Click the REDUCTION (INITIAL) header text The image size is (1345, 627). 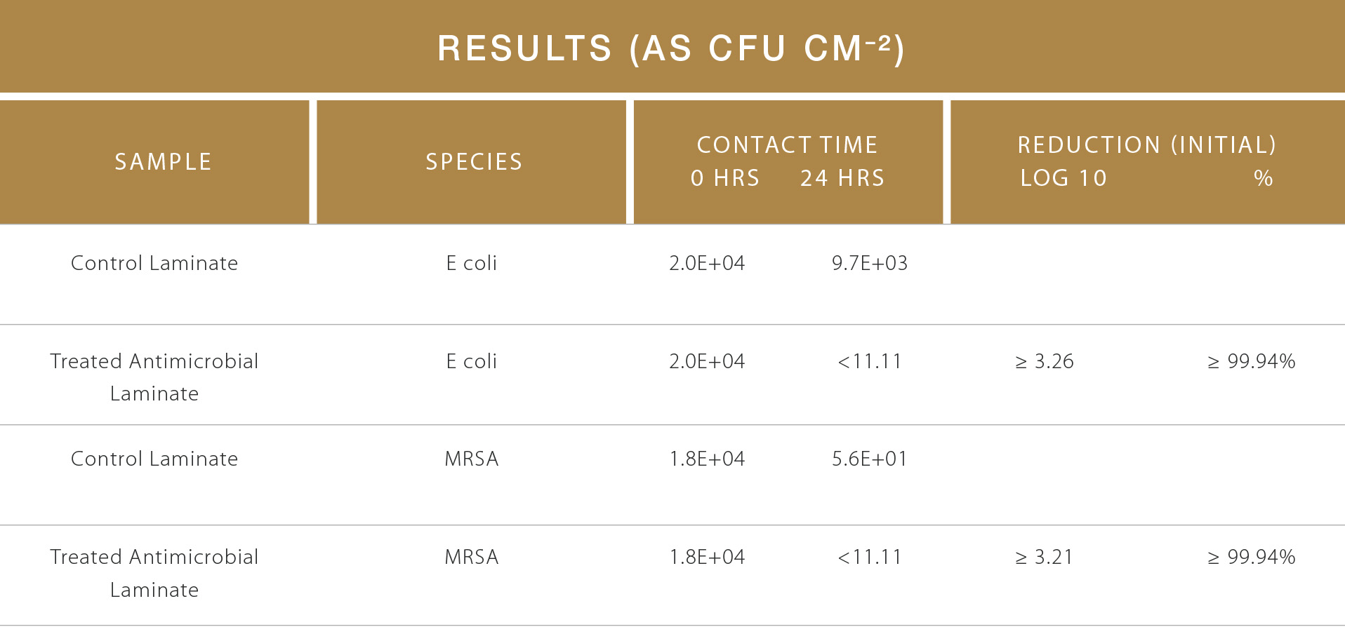click(1147, 144)
